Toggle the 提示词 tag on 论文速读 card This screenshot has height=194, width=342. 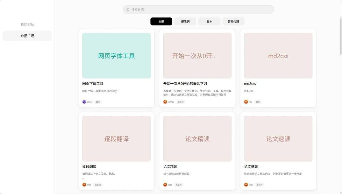[259, 184]
